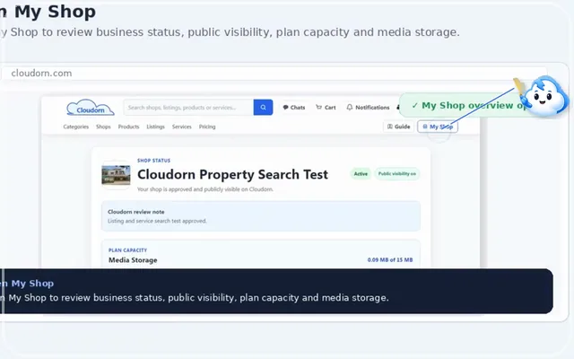This screenshot has width=574, height=359.
Task: Click the Guide button
Action: tap(398, 127)
